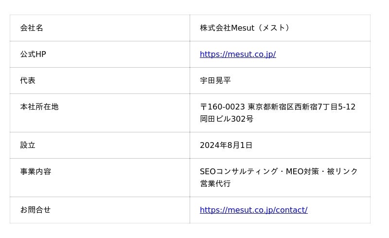Click the 公式HP row label
389x238 pixels.
[x=33, y=55]
